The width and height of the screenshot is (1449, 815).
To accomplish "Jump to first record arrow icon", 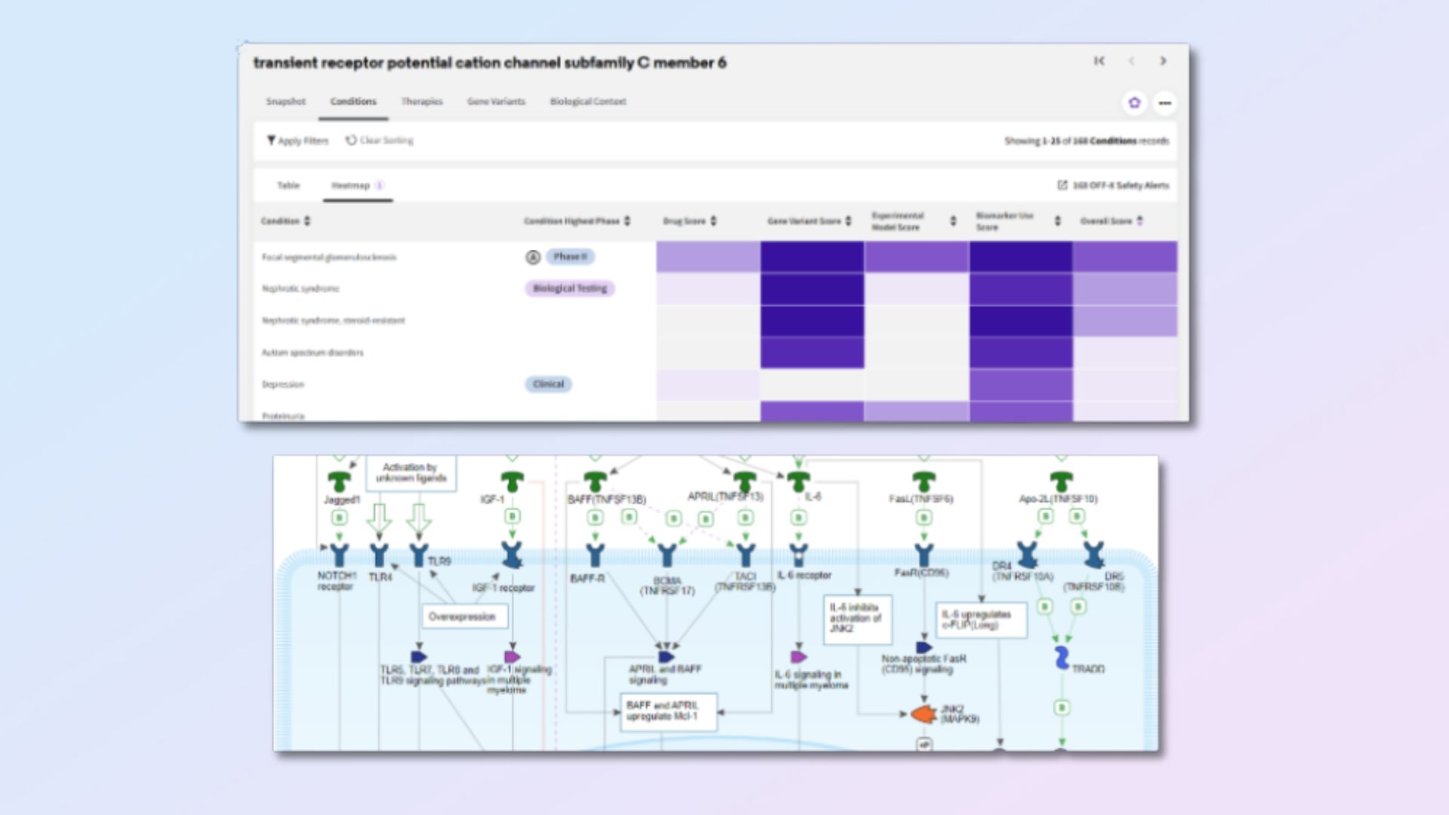I will pos(1099,61).
